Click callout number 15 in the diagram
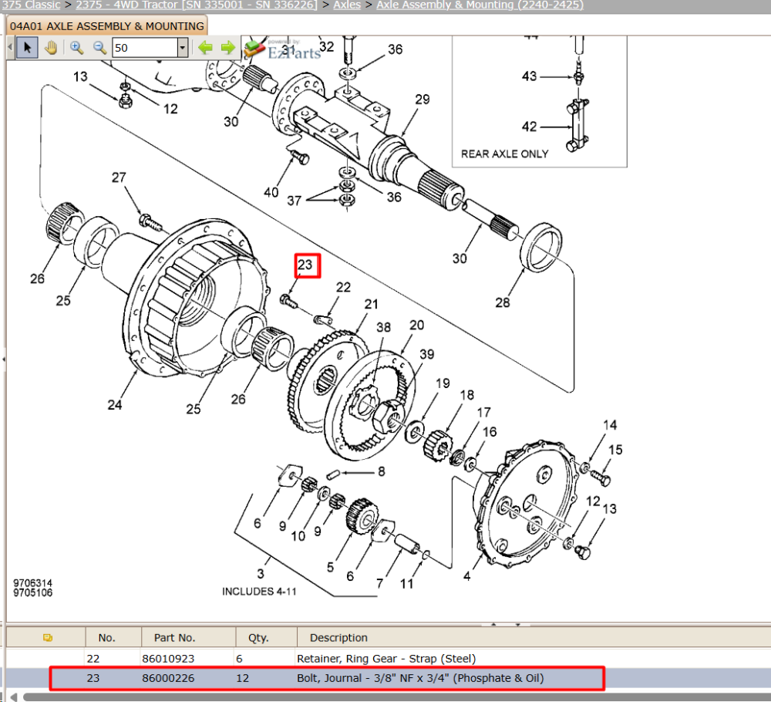The height and width of the screenshot is (702, 771). tap(615, 450)
